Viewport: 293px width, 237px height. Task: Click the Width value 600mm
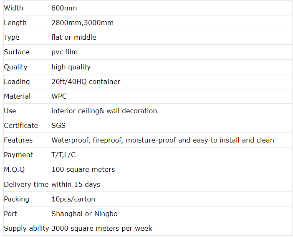64,8
